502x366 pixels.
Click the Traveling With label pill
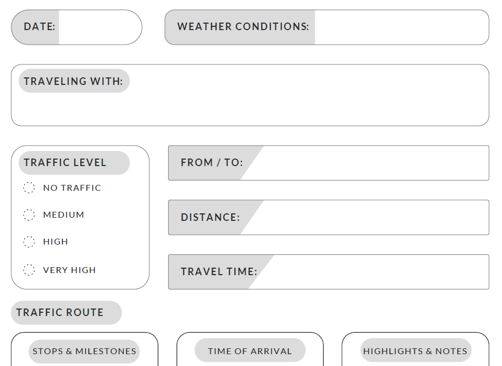(x=73, y=81)
